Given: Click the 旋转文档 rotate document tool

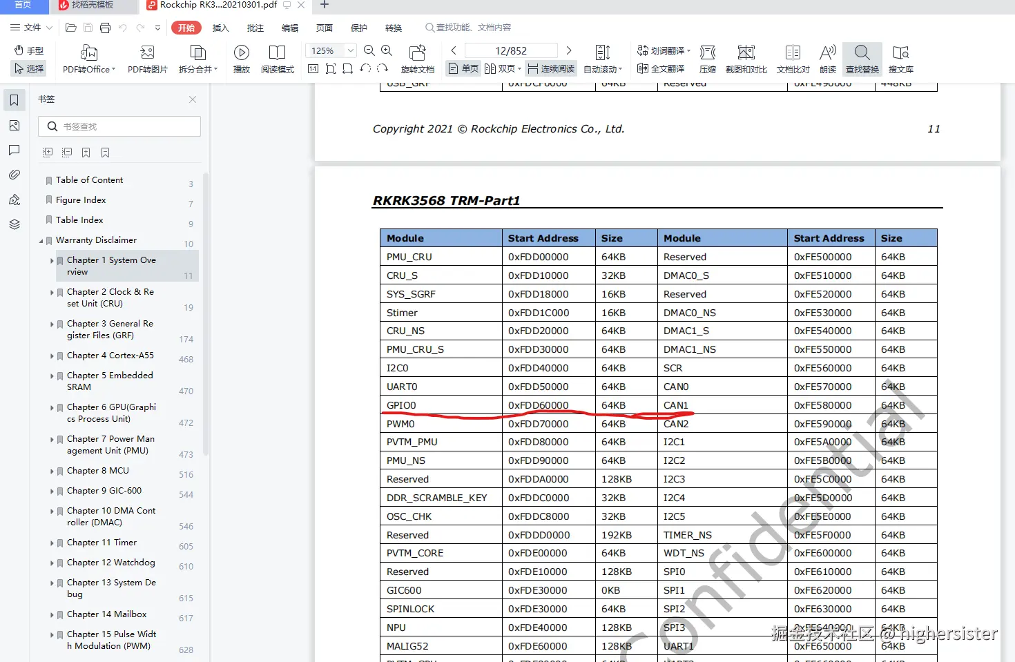Looking at the screenshot, I should point(418,59).
